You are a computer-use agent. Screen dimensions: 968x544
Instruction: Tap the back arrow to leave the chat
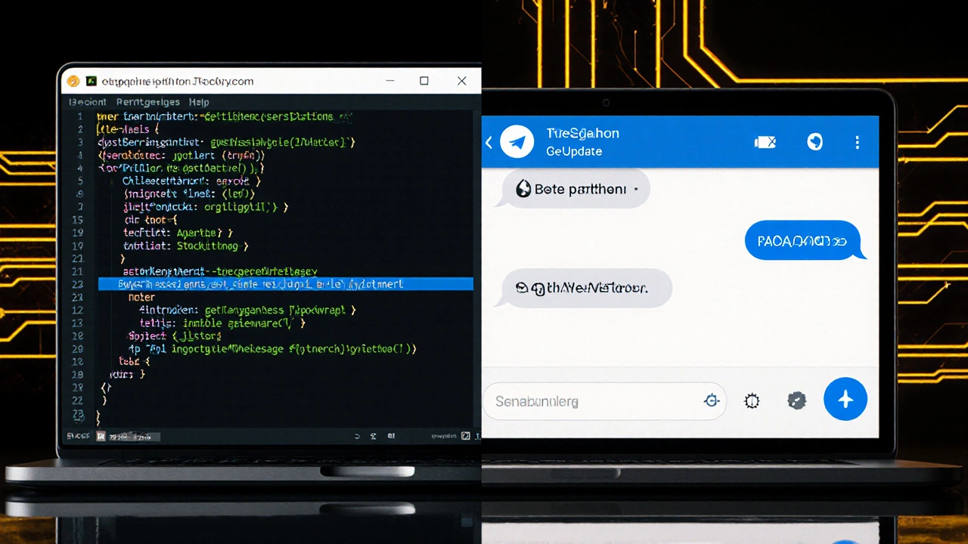(x=489, y=142)
